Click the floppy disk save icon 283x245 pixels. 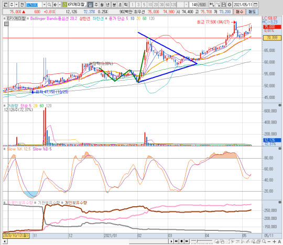(224, 5)
